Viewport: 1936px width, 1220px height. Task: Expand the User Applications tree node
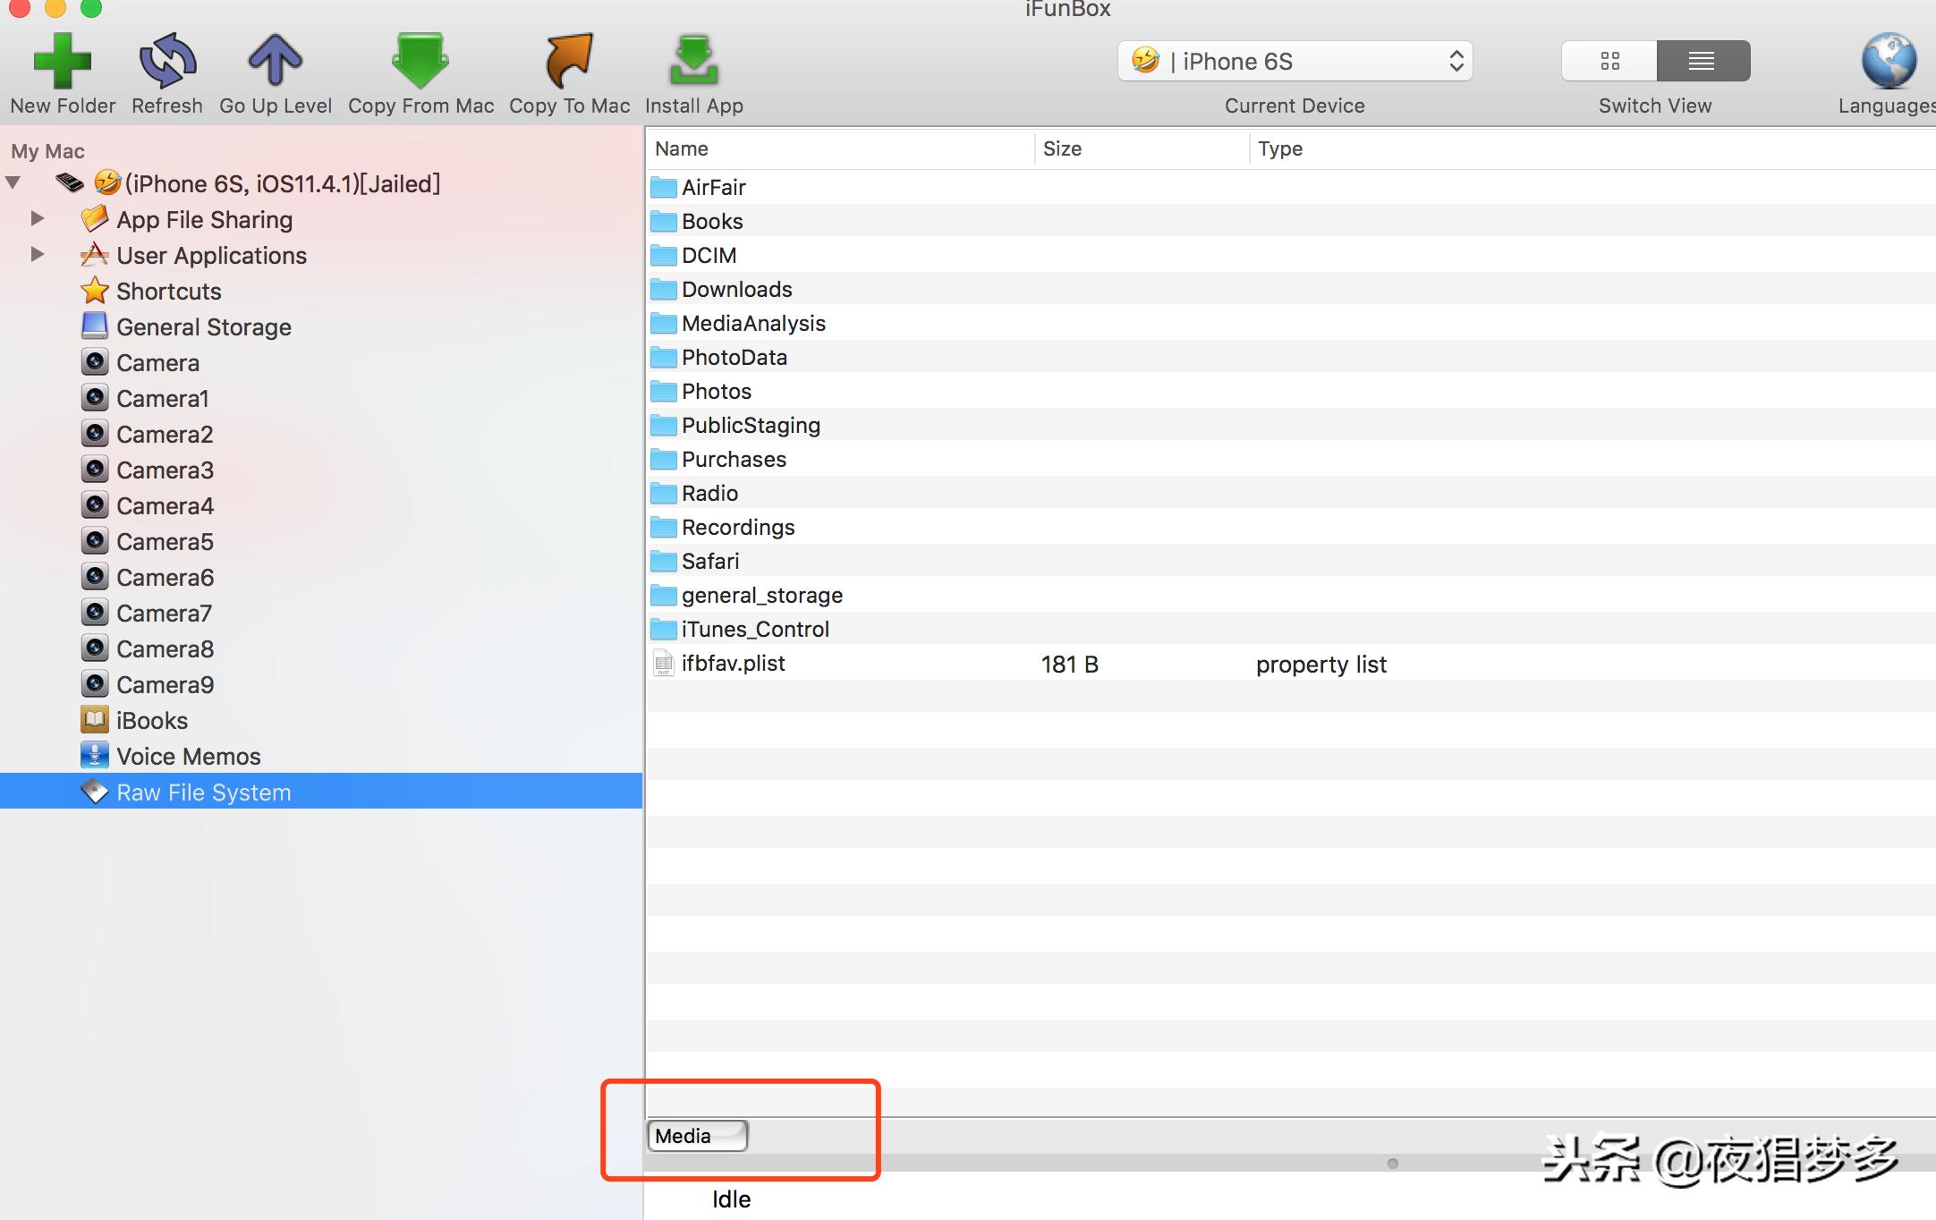[38, 254]
